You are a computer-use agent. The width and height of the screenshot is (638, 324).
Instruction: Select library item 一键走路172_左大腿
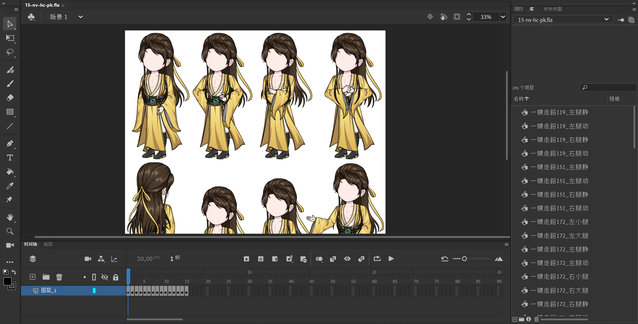[559, 236]
